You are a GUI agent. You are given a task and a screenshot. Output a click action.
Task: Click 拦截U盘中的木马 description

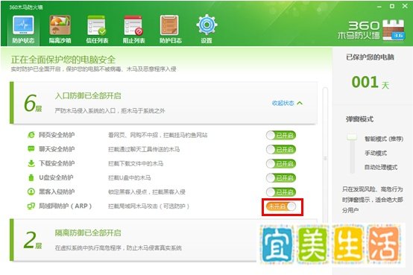[129, 178]
